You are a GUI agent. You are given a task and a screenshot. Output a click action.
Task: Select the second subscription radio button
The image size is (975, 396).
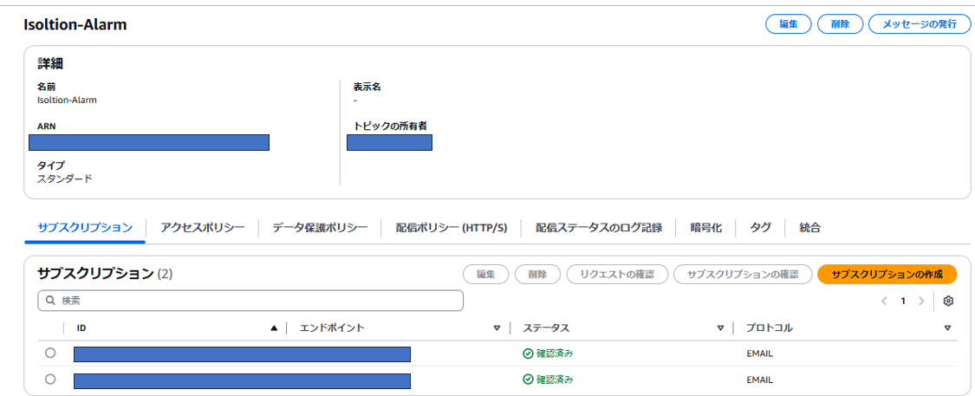[50, 379]
